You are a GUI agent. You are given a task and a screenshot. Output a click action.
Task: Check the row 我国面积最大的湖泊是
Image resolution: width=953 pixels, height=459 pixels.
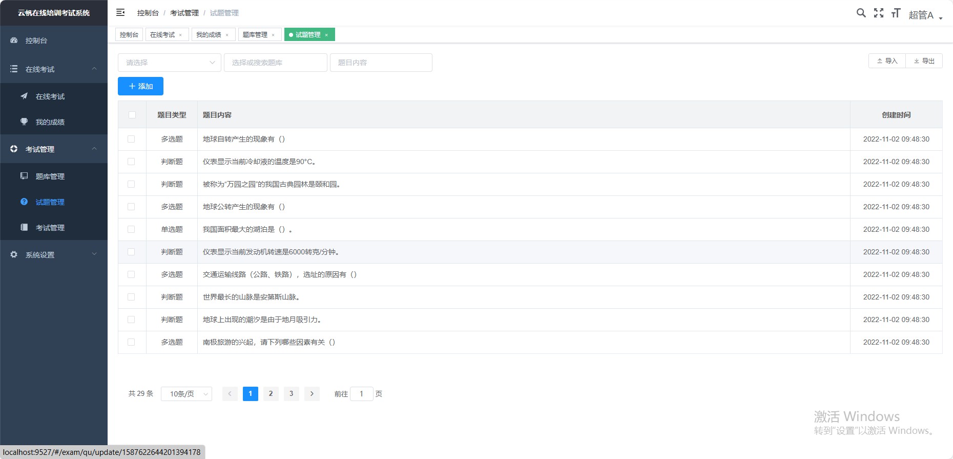pos(131,229)
